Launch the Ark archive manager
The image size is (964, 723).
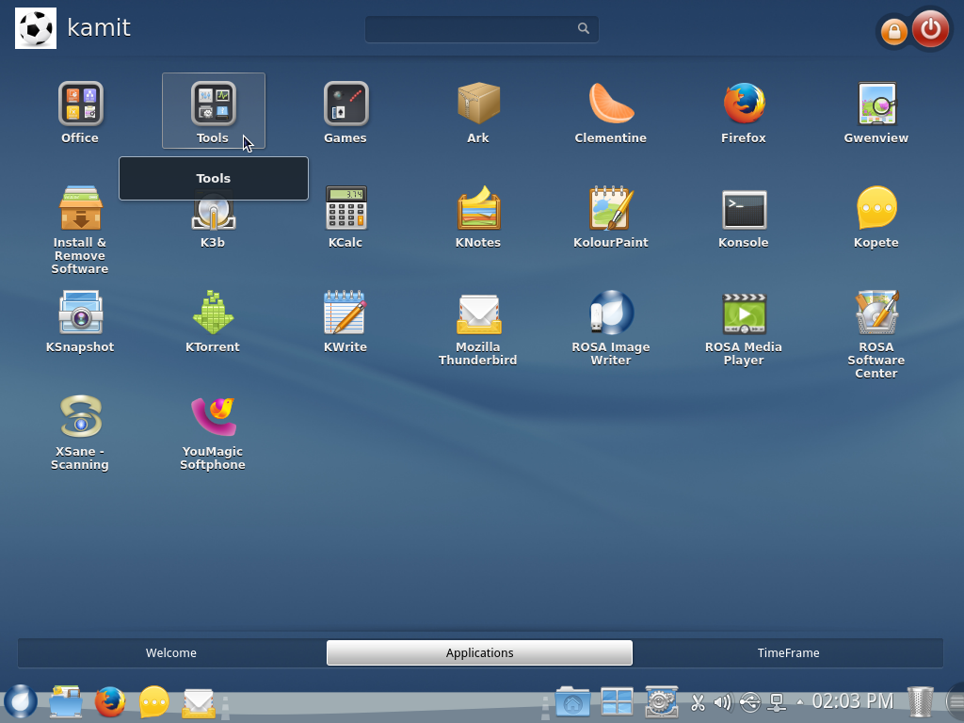tap(478, 112)
